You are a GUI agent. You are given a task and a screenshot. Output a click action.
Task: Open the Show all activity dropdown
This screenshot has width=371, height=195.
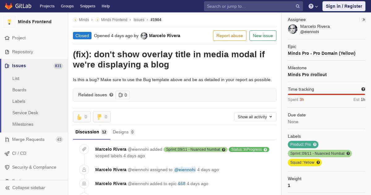point(255,117)
